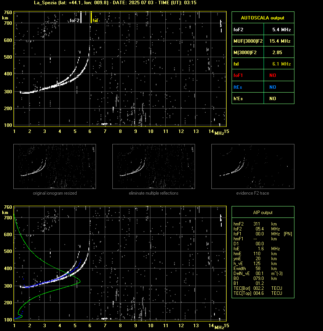Click the 'original ionogram resized' caption
Viewport: 323px width, 331px height.
[x=55, y=193]
